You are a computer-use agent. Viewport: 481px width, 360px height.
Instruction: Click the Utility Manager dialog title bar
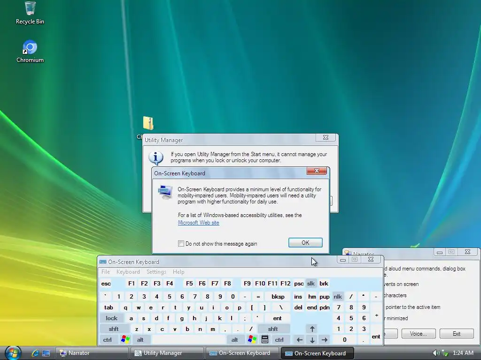pos(229,140)
